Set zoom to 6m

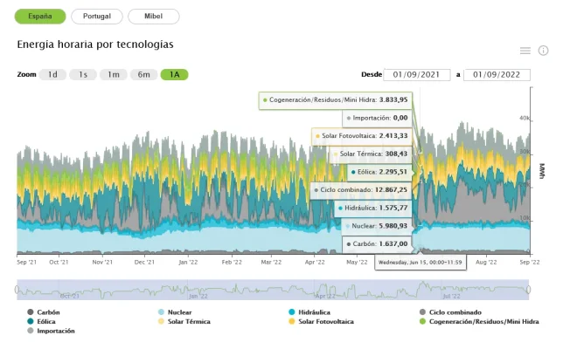click(x=144, y=74)
